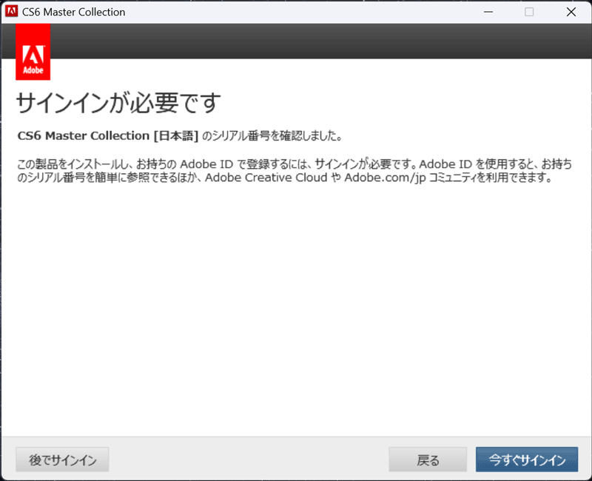Click the greyed-out maximize window button
Screen dimensions: 592x481
point(529,12)
